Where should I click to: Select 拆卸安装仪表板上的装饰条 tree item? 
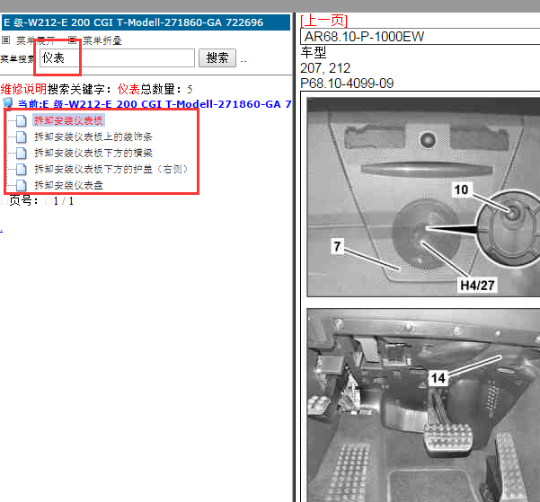pyautogui.click(x=93, y=137)
